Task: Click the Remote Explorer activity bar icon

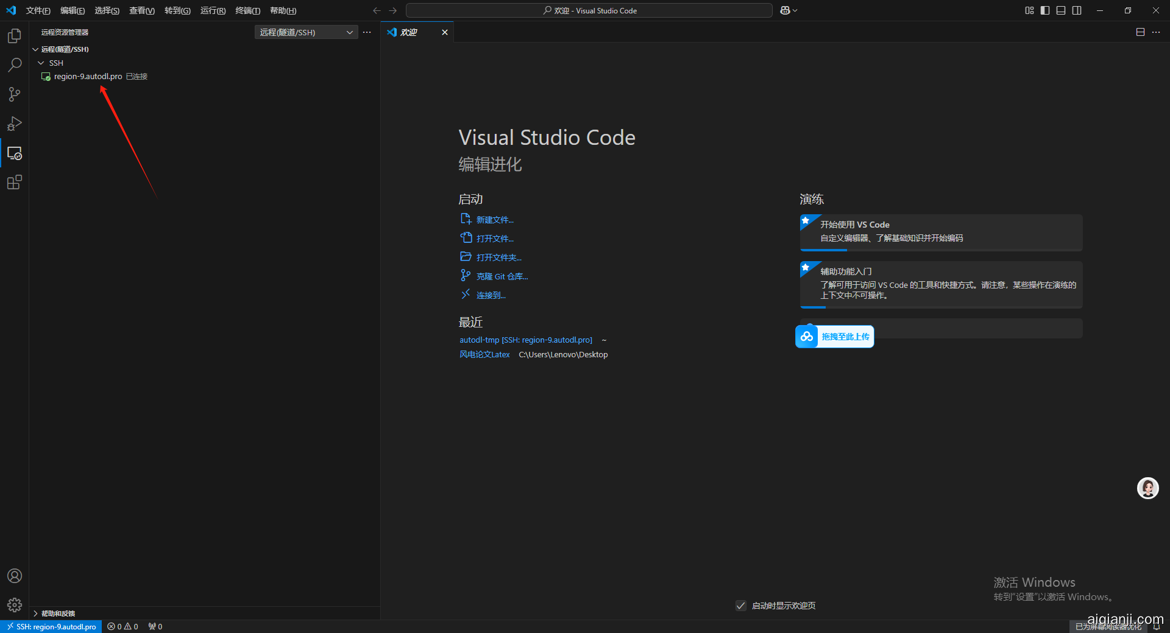Action: [15, 153]
